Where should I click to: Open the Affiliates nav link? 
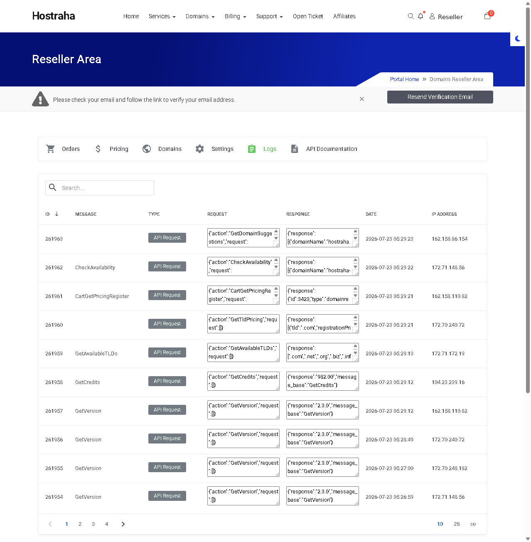pyautogui.click(x=344, y=16)
